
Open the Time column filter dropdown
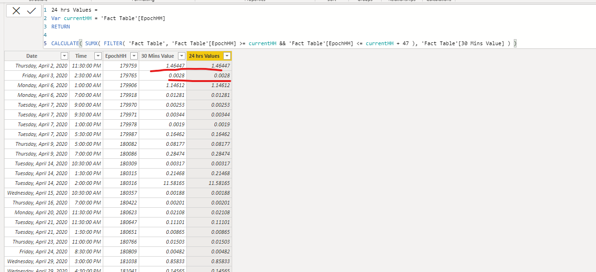[98, 56]
